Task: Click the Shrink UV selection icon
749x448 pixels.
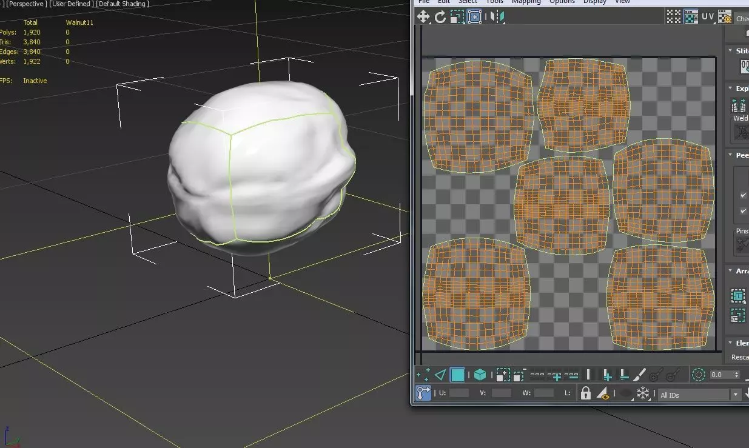Action: [x=519, y=375]
